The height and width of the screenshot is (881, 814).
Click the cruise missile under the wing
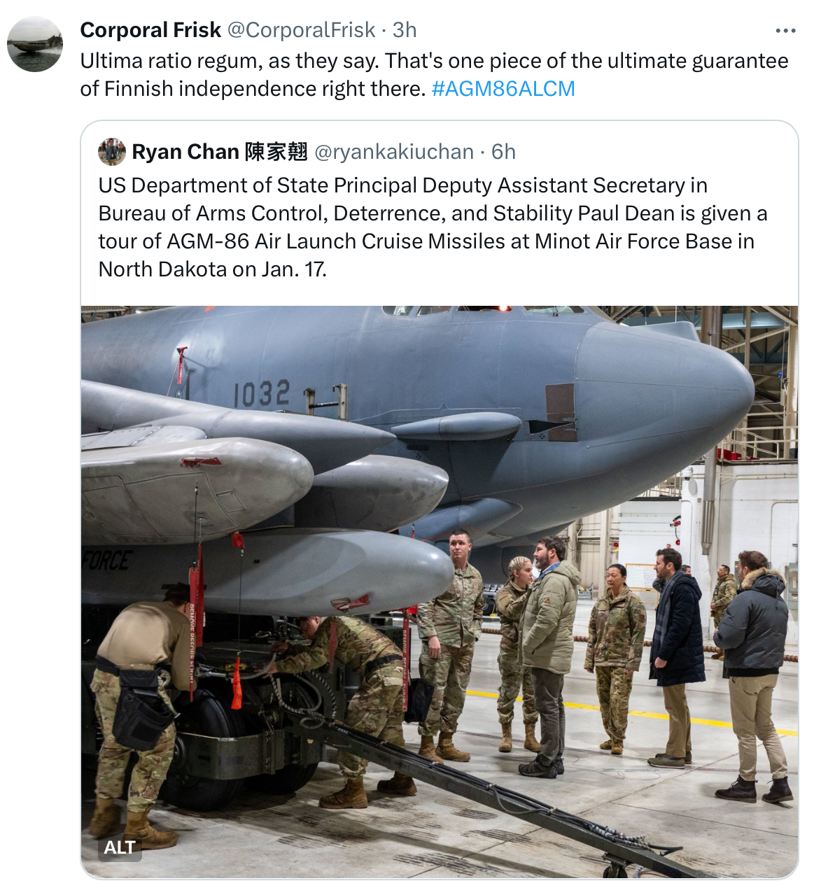coord(329,570)
